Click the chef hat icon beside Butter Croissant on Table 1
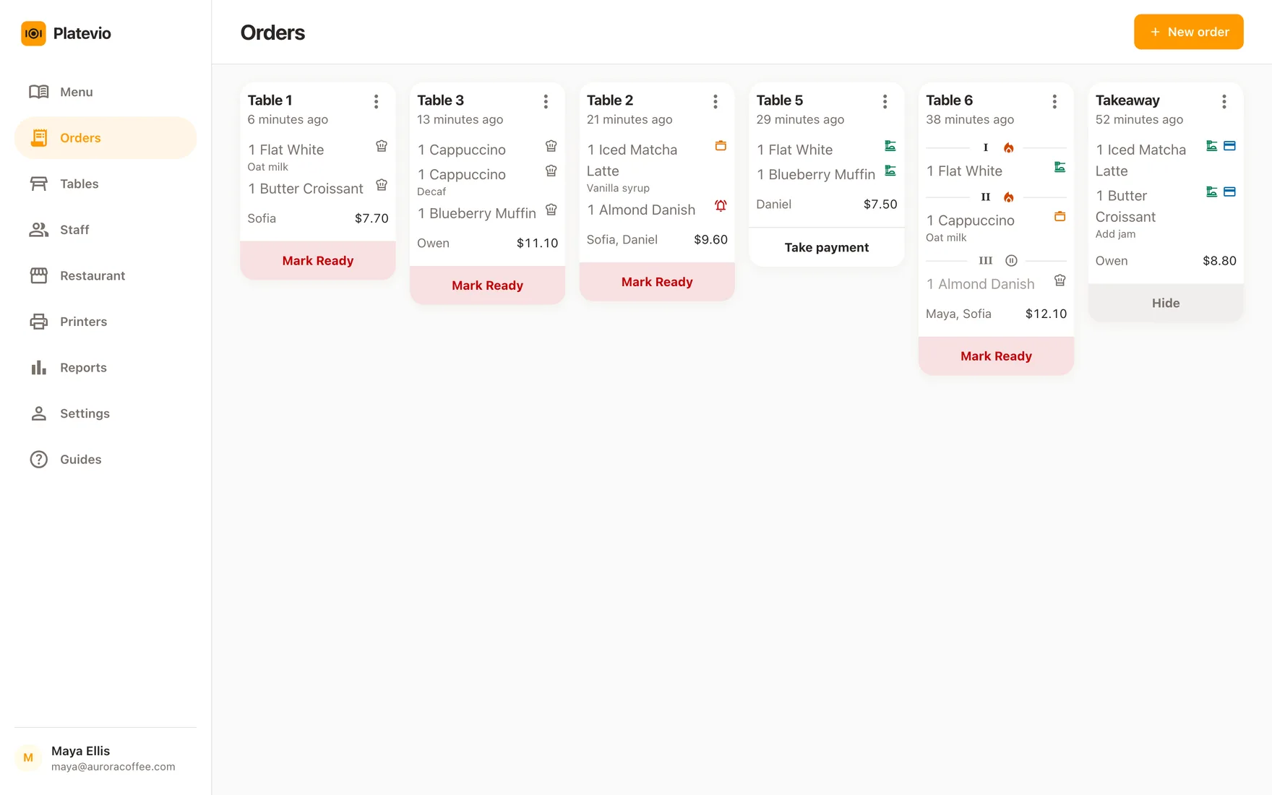 (382, 185)
